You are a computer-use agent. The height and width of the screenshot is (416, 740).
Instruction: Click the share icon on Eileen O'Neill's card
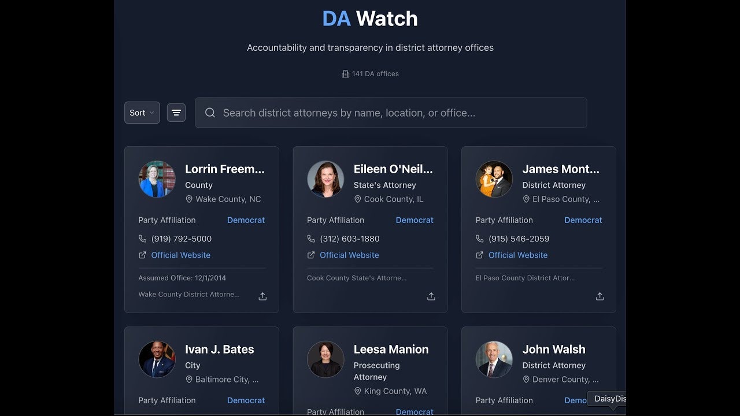point(431,296)
